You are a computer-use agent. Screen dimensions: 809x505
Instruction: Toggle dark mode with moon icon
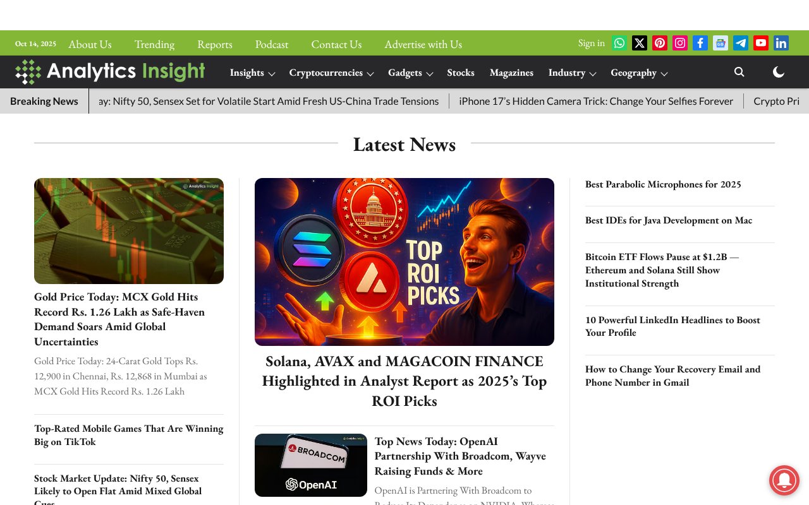[779, 72]
